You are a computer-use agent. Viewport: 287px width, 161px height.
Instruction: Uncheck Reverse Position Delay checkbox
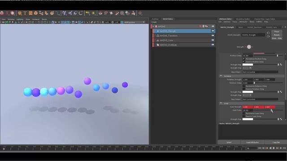pyautogui.click(x=244, y=62)
